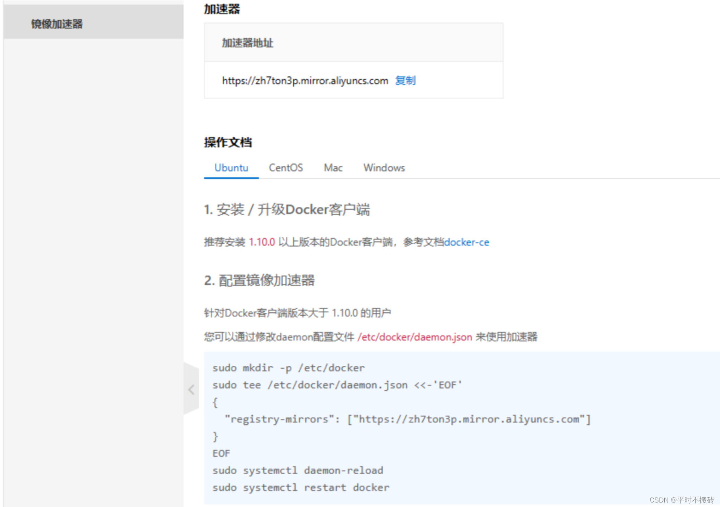Click the 操作文档 heading
The image size is (720, 507).
click(x=228, y=142)
